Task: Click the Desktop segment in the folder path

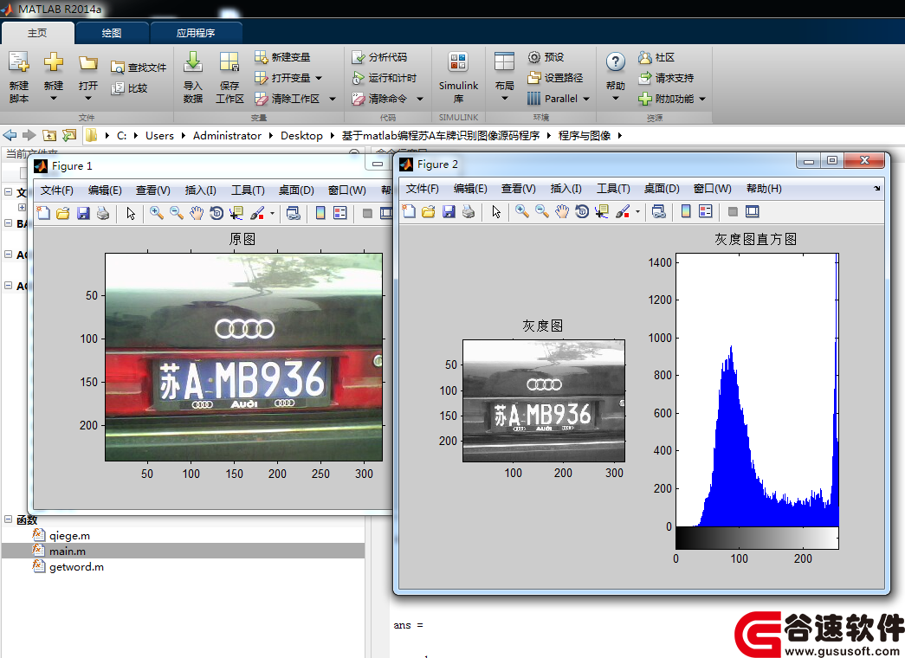Action: (302, 136)
